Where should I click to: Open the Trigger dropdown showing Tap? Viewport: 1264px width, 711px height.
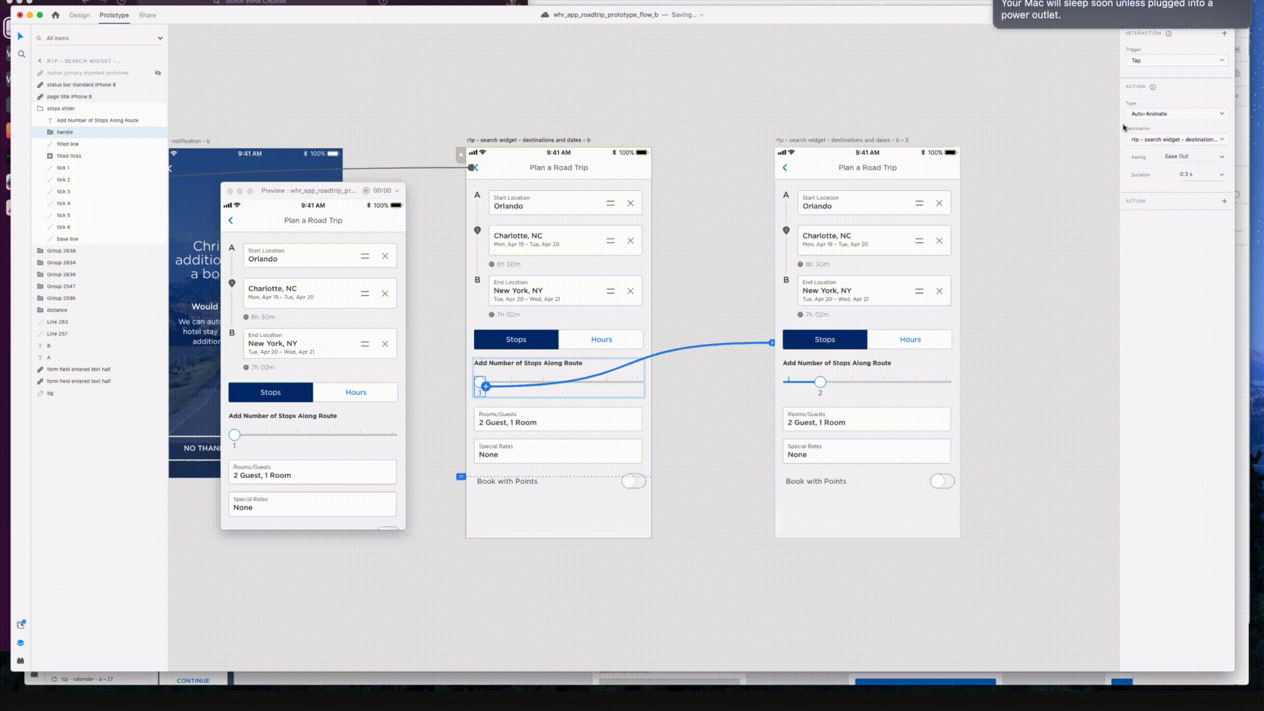coord(1176,61)
